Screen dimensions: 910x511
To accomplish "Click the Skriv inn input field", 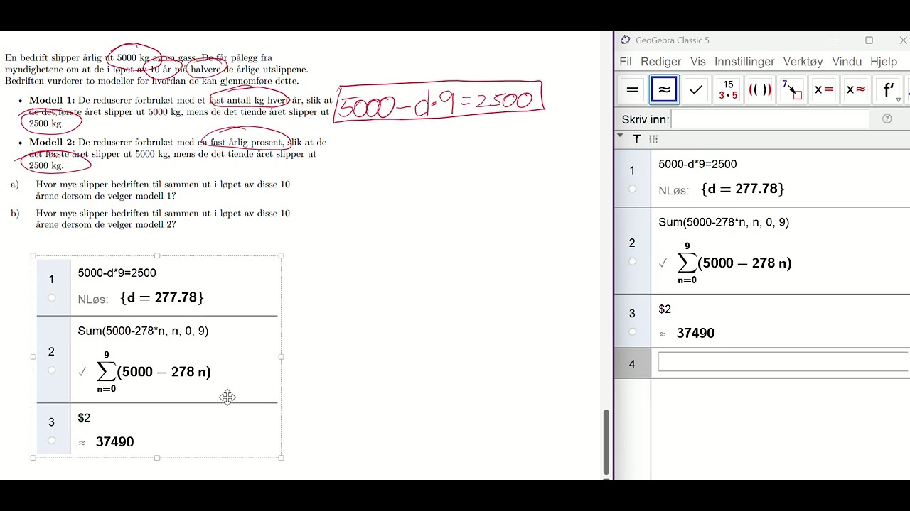I will coord(770,119).
